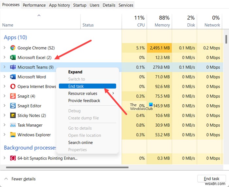Collapse view using Fewer details chevron
229x187 pixels.
[5, 179]
